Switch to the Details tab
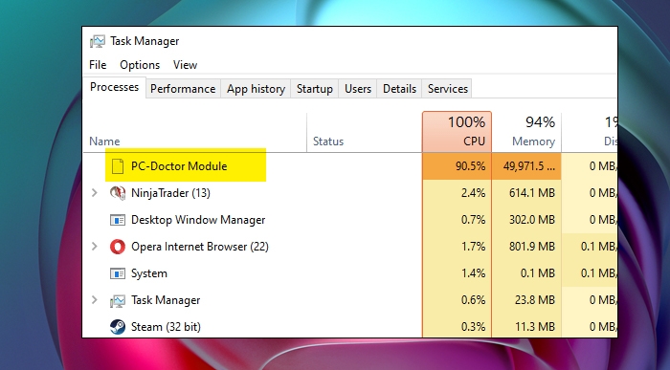Viewport: 670px width, 370px height. [399, 89]
